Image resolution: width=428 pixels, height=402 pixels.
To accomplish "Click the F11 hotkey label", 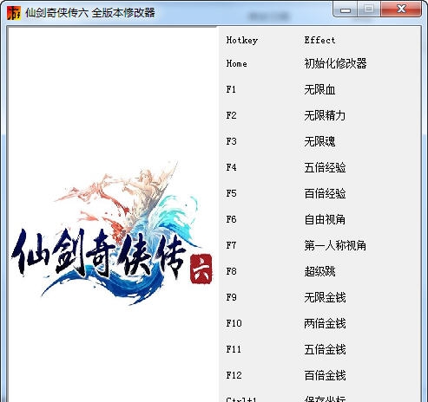I will [x=234, y=349].
